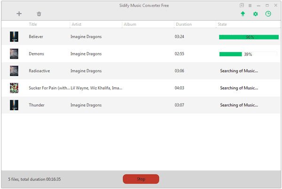This screenshot has height=189, width=282.
Task: Click "Searching of Music..." state for Sucker For Pain
Action: [239, 88]
